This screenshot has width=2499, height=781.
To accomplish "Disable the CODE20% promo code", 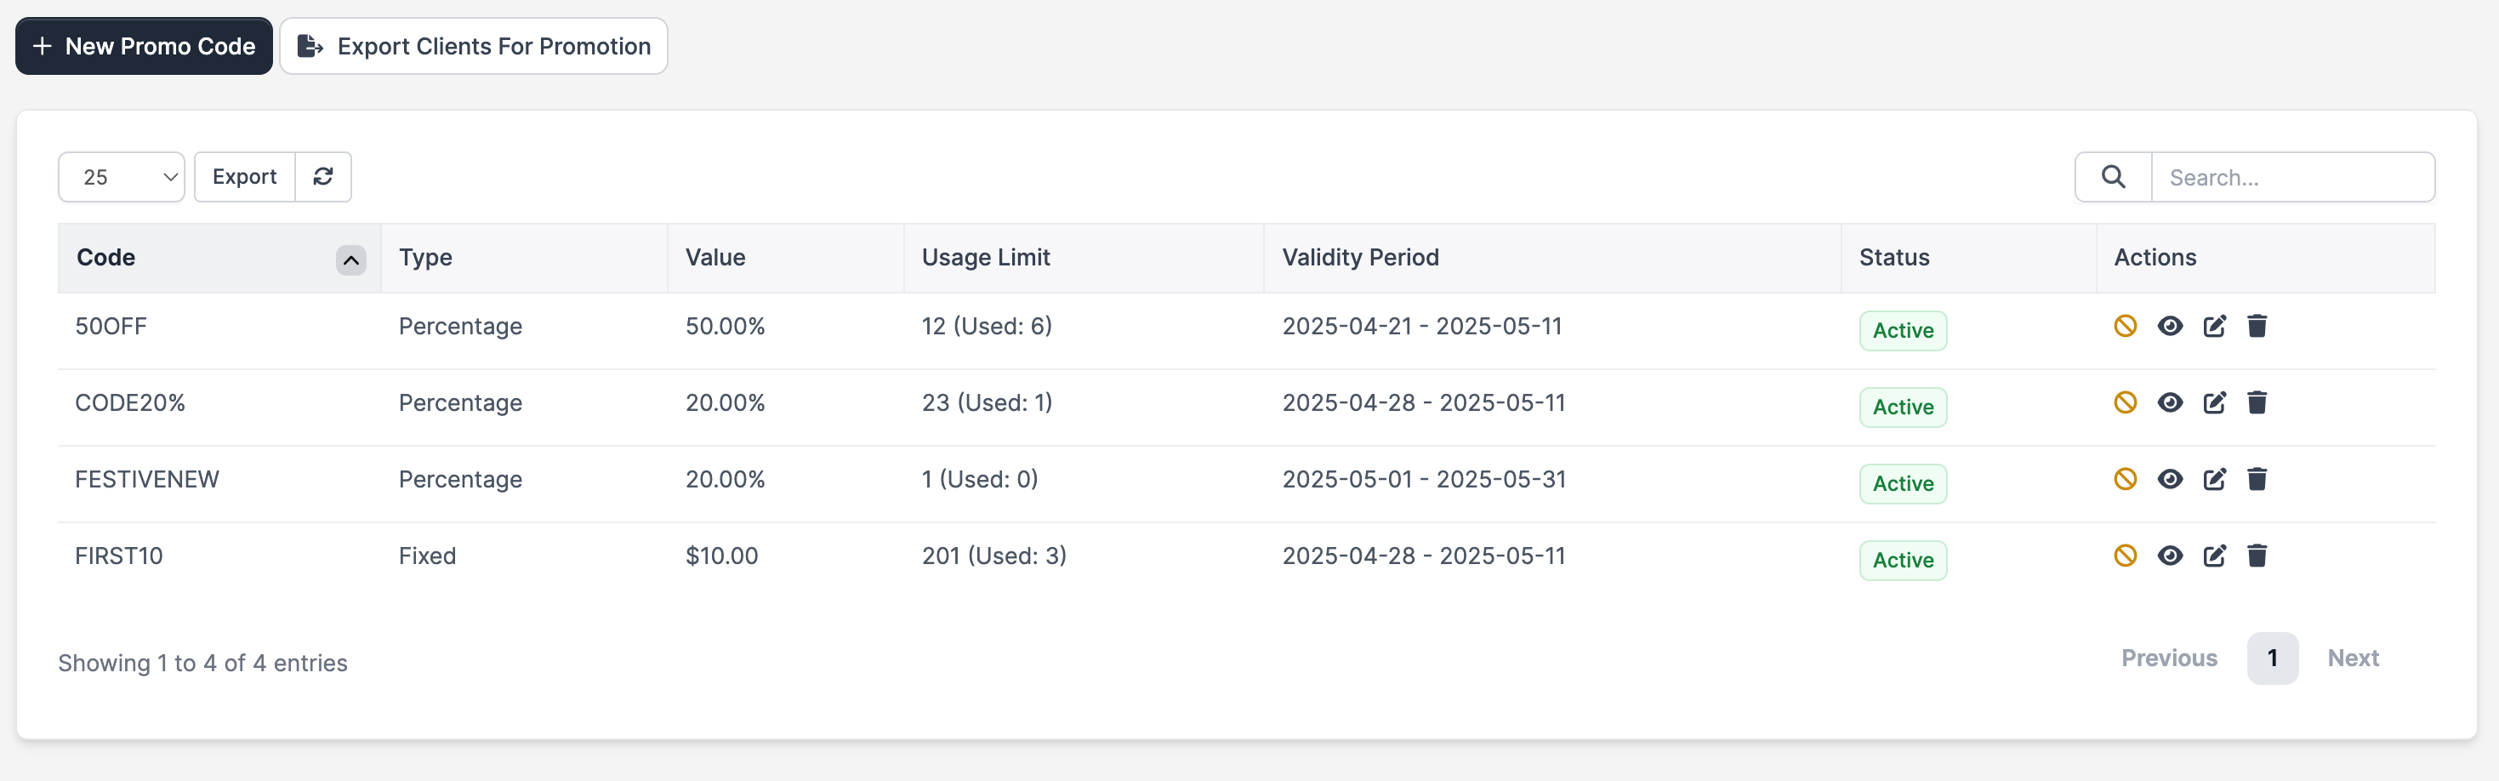I will (x=2125, y=402).
